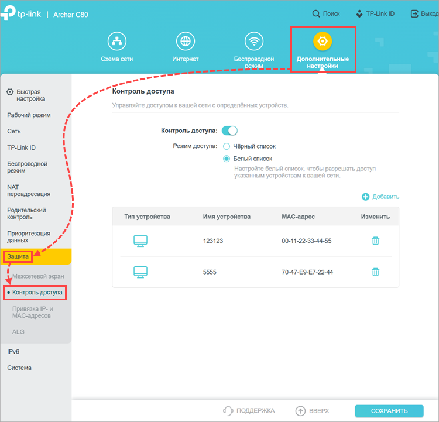Open Межсетевой экран in sidebar

point(38,276)
